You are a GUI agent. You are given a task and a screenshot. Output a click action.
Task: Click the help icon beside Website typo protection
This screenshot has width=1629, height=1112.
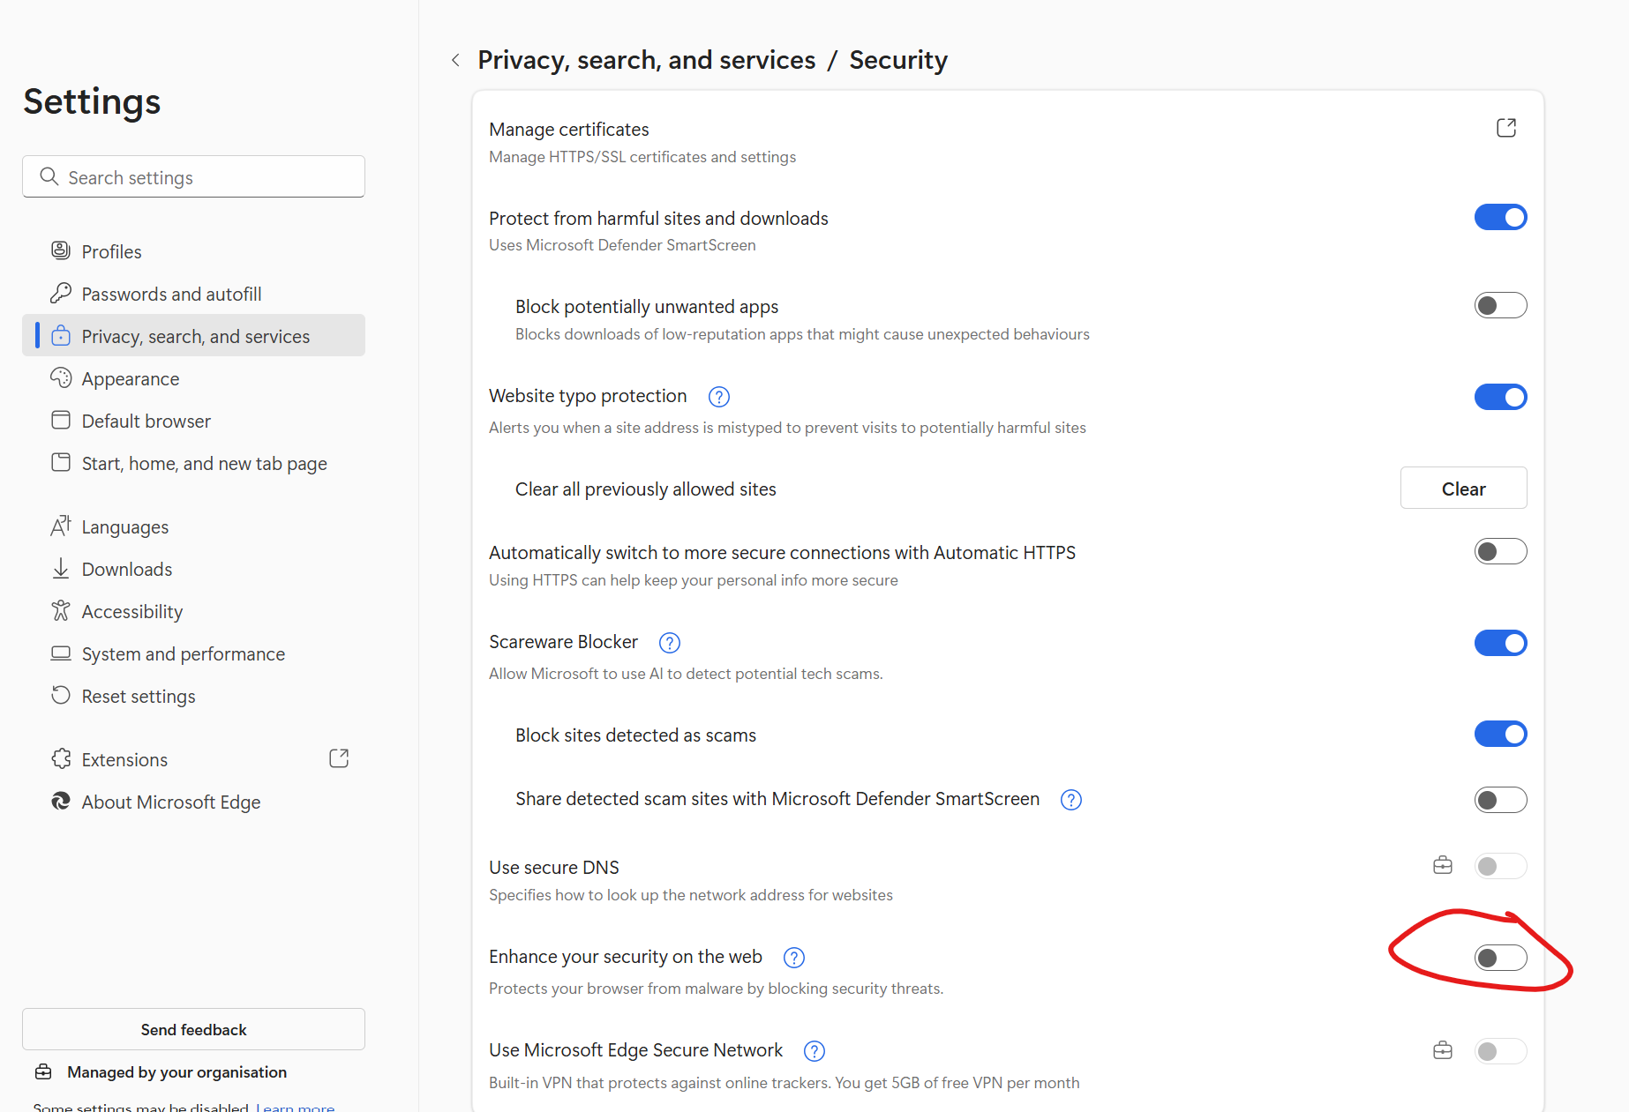718,397
